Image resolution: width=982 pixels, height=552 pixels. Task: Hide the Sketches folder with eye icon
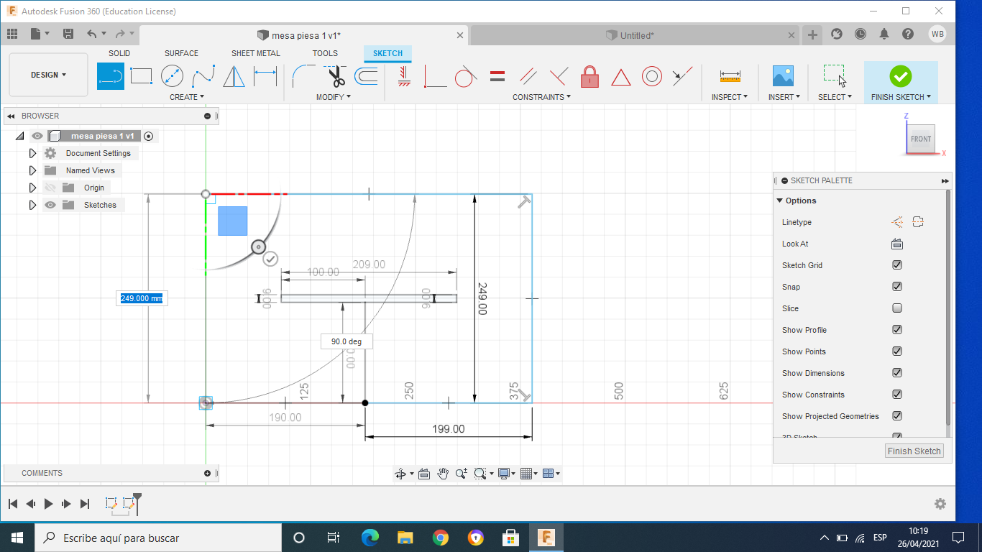click(x=50, y=205)
